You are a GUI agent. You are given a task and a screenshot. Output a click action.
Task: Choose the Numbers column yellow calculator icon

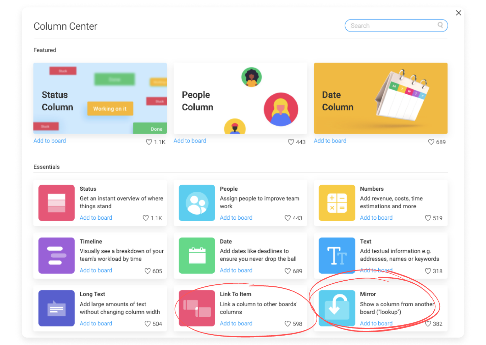tap(337, 203)
